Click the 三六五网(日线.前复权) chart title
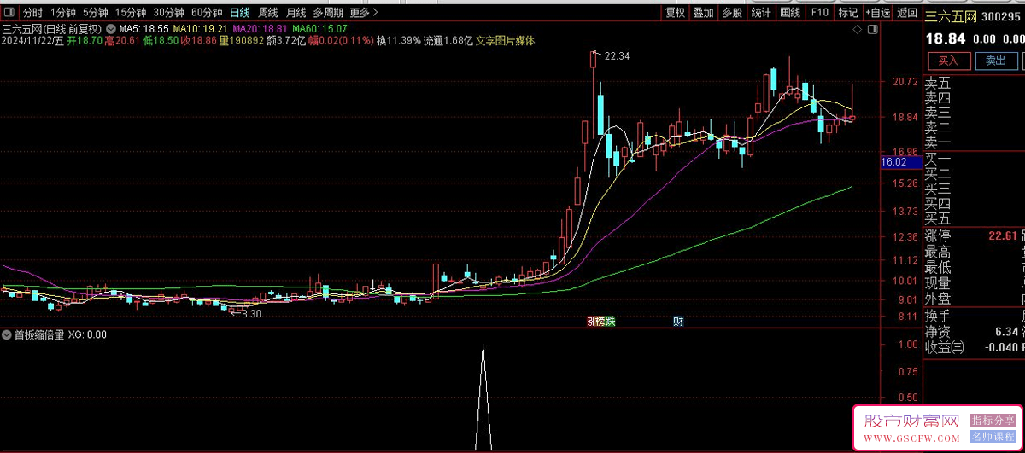1025x453 pixels. coord(52,28)
